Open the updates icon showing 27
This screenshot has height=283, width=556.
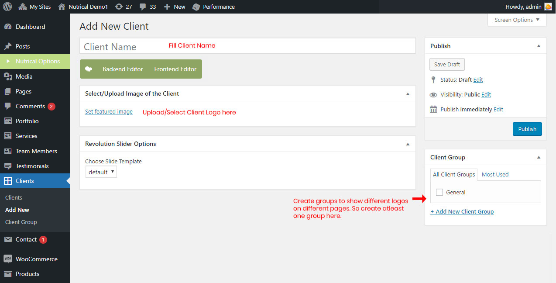(x=119, y=7)
